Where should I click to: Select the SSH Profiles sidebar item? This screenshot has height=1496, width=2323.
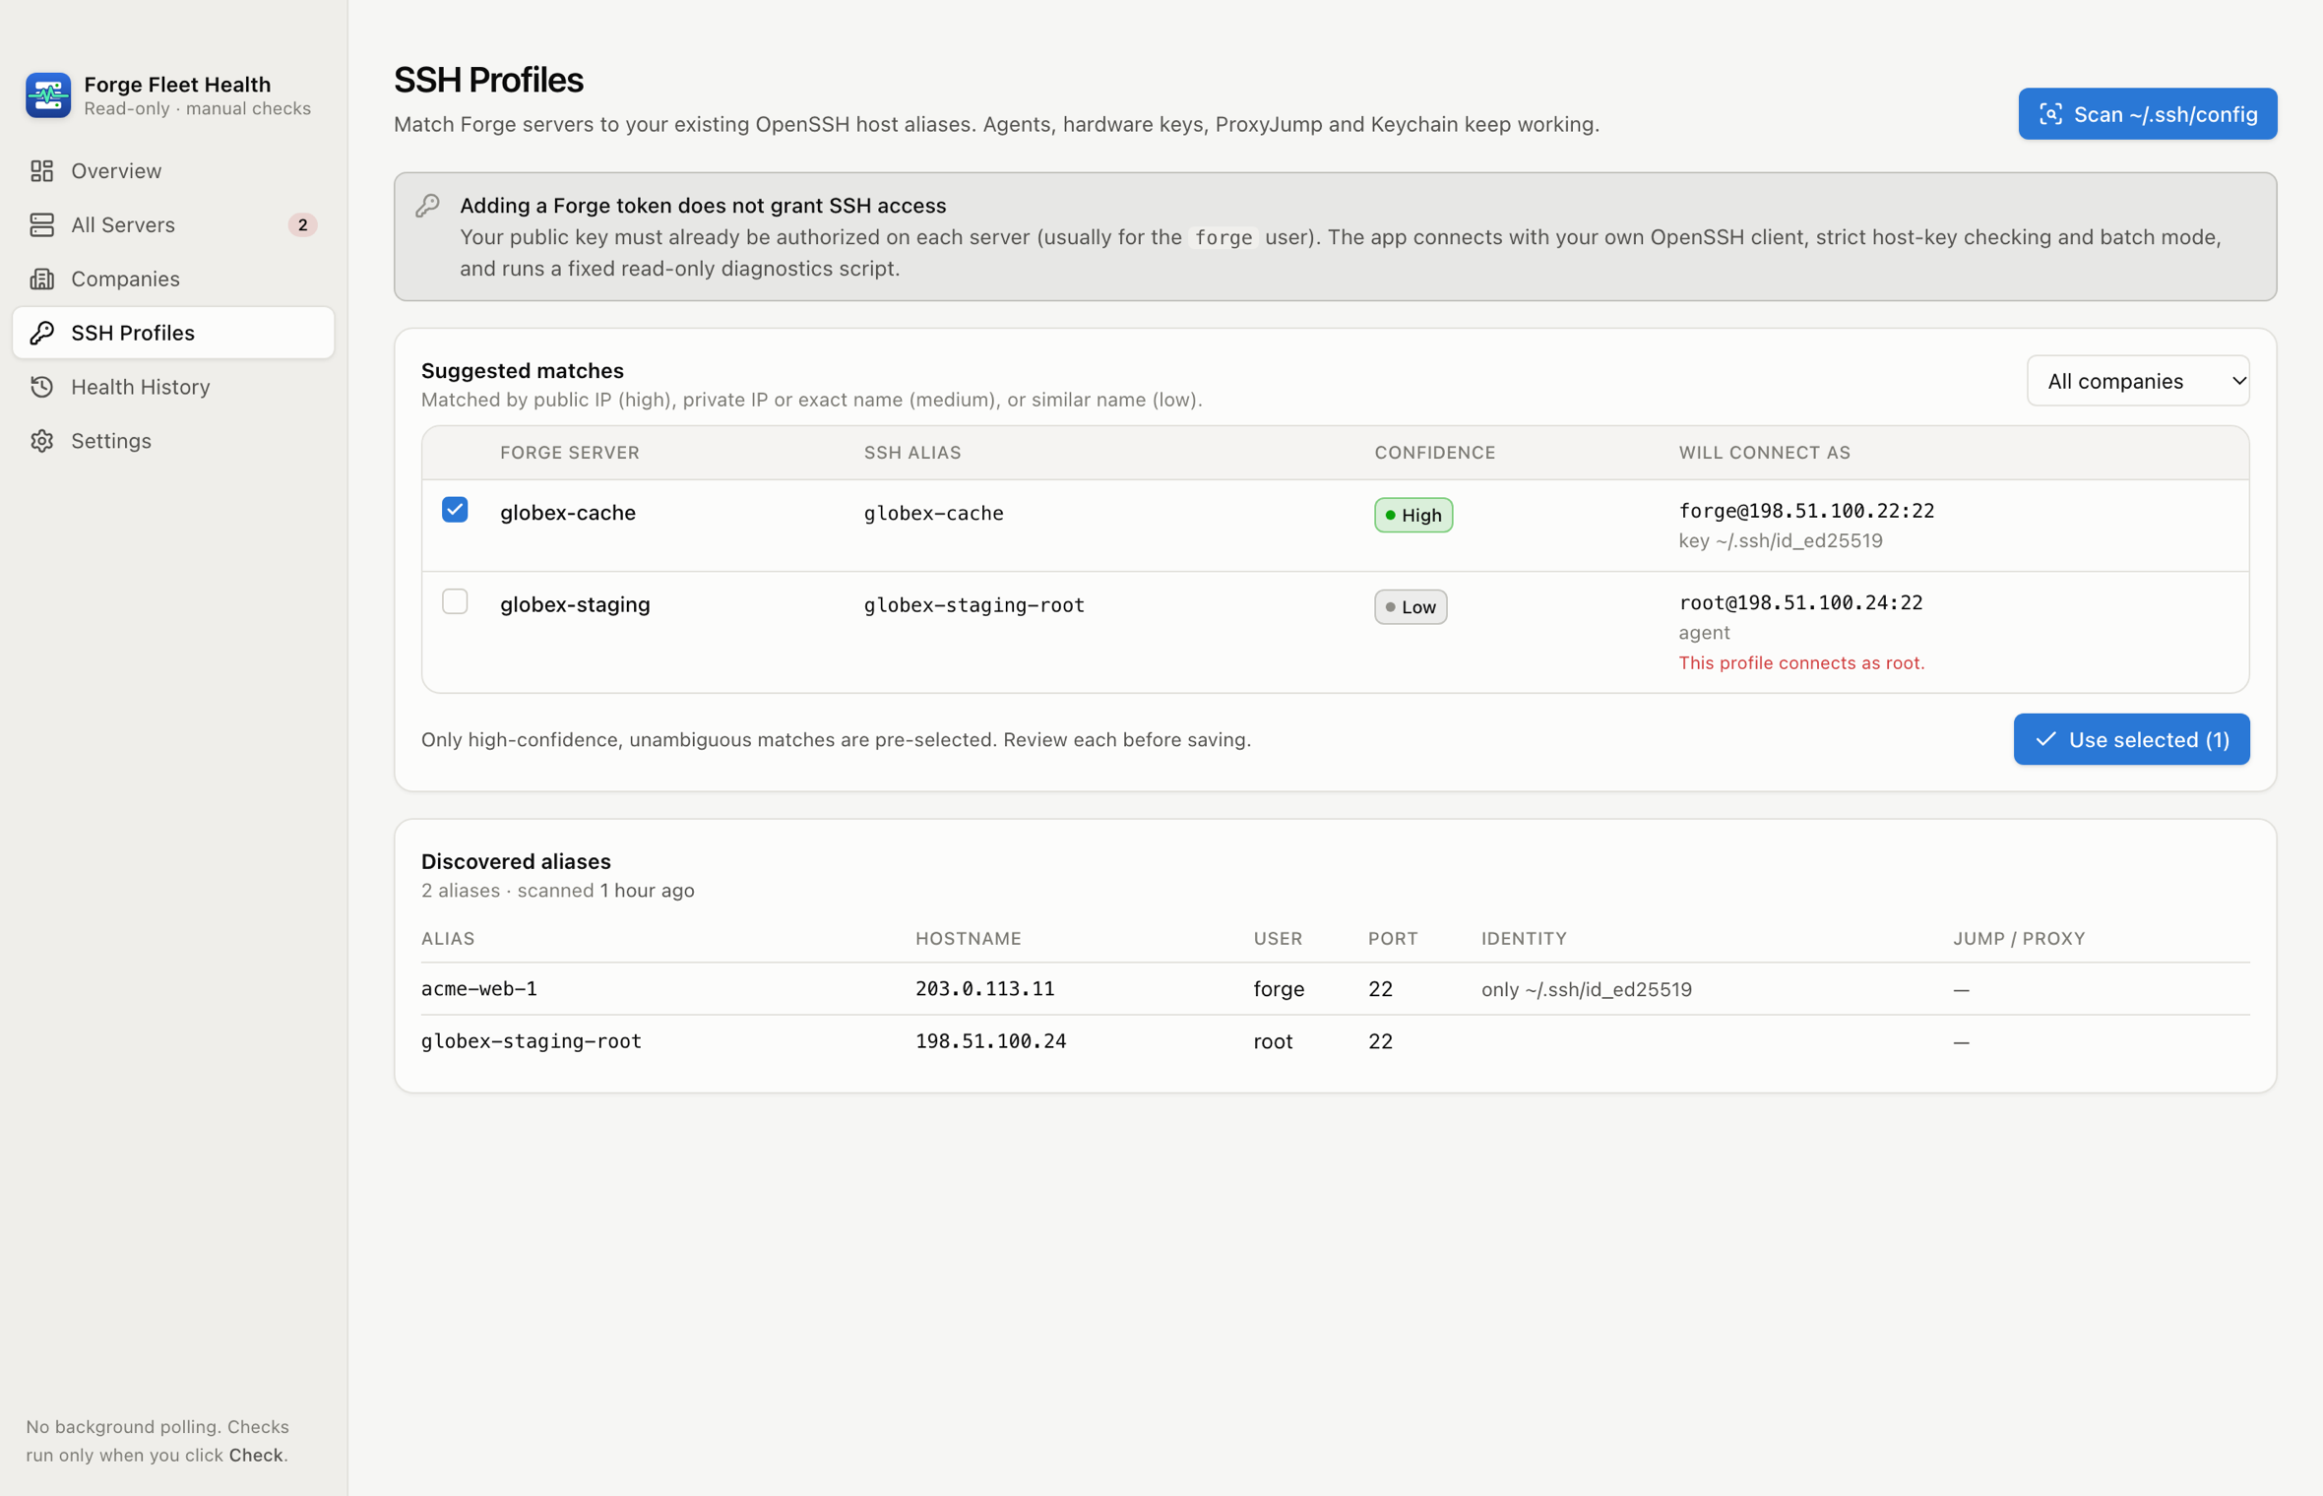pyautogui.click(x=173, y=333)
